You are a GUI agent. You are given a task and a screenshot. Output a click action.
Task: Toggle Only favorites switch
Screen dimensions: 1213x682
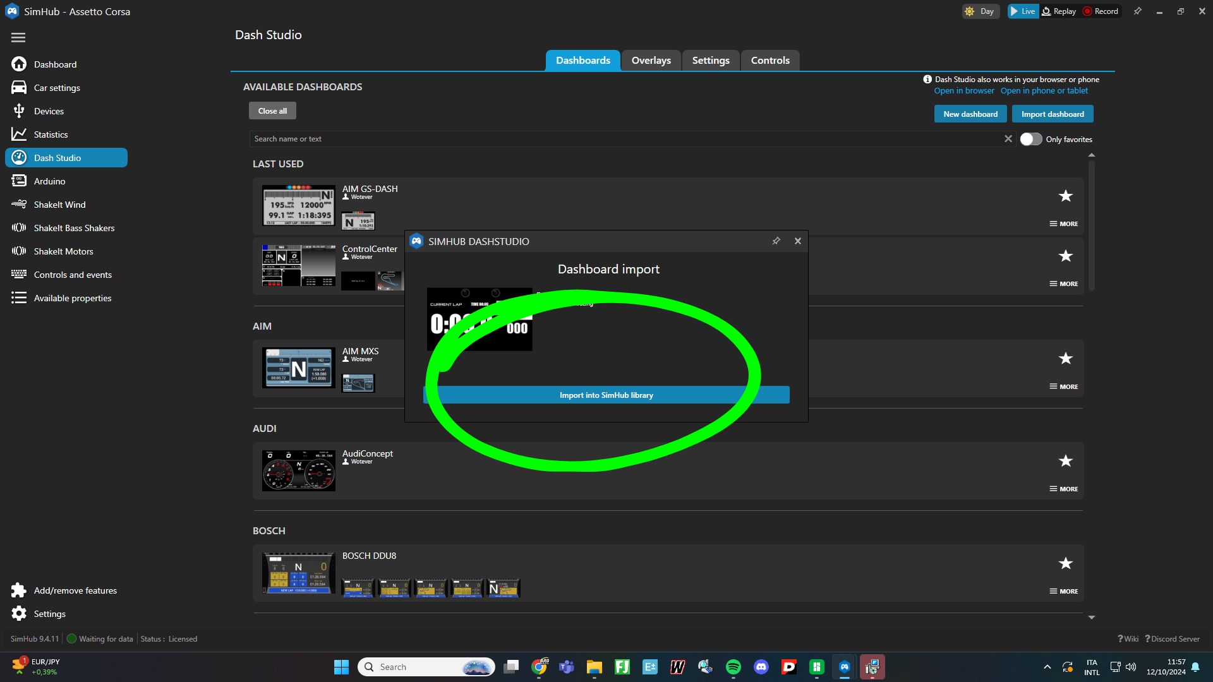pyautogui.click(x=1031, y=139)
